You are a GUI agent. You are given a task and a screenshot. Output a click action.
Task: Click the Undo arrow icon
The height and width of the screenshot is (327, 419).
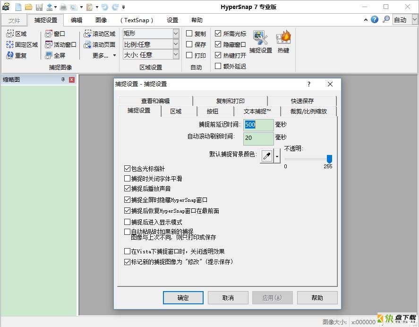[x=105, y=7]
